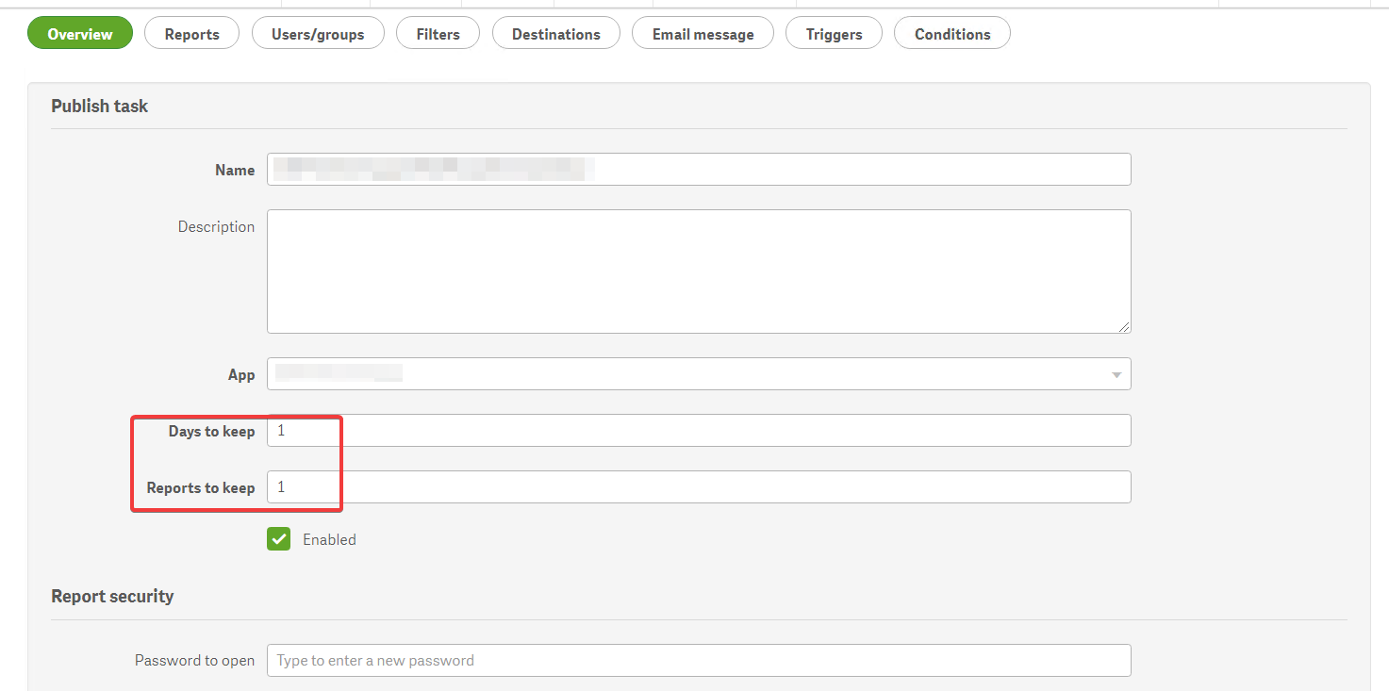
Task: Switch to the Filters tab
Action: (x=438, y=33)
